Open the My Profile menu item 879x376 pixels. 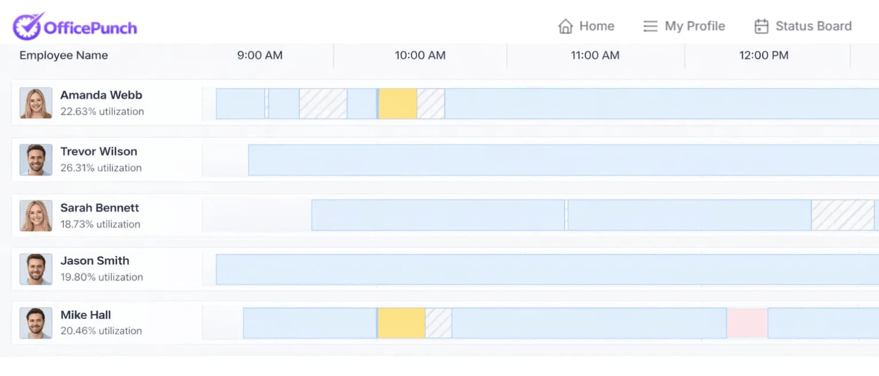(695, 27)
